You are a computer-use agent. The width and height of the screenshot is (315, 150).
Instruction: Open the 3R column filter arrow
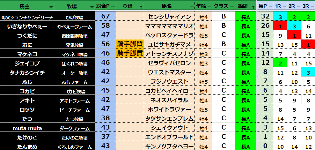click(x=312, y=7)
